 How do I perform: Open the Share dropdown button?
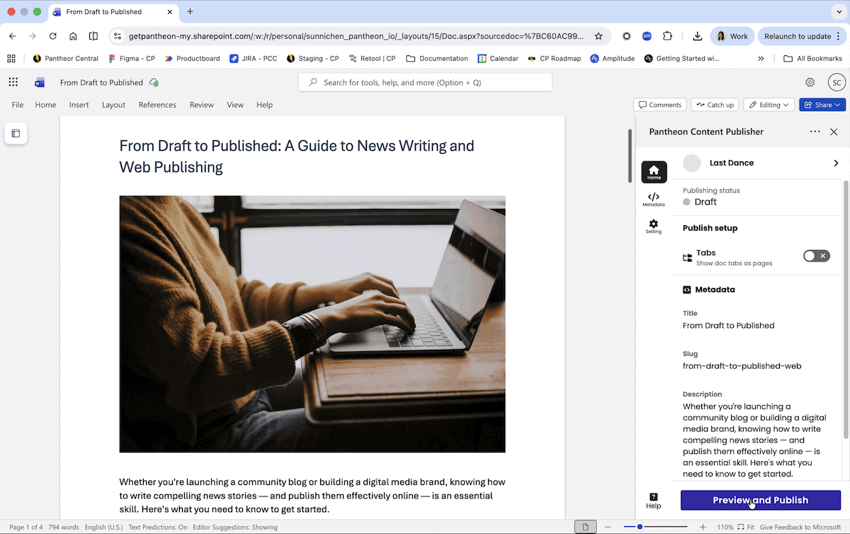[822, 105]
